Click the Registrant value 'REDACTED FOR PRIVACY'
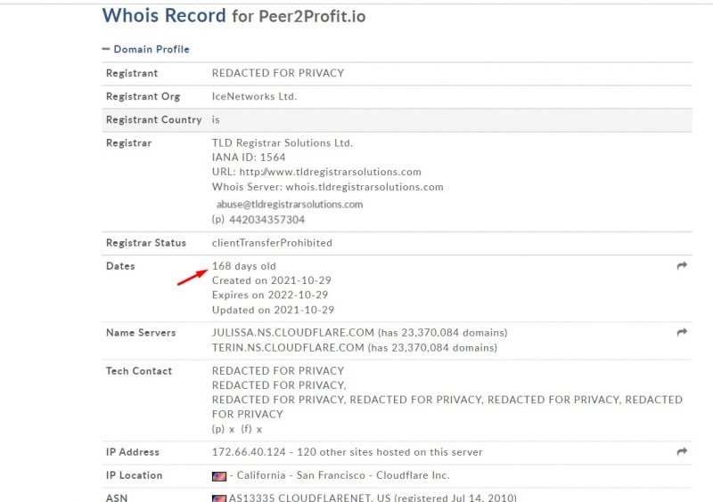713x502 pixels. 278,73
